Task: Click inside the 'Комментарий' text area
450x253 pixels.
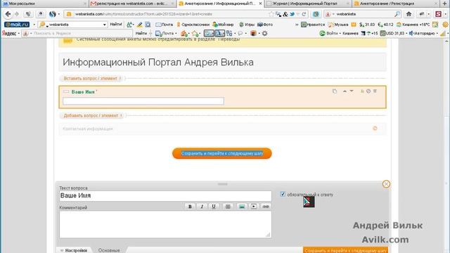Action: coord(165,224)
